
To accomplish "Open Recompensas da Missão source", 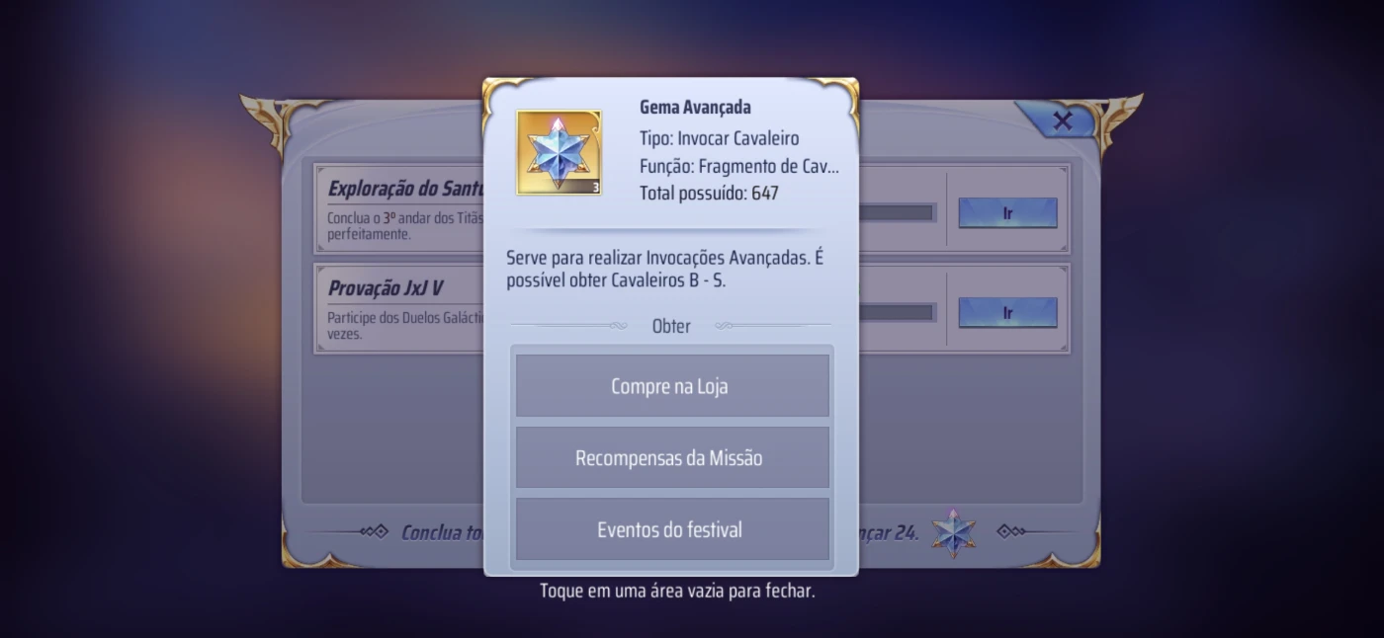I will (671, 458).
